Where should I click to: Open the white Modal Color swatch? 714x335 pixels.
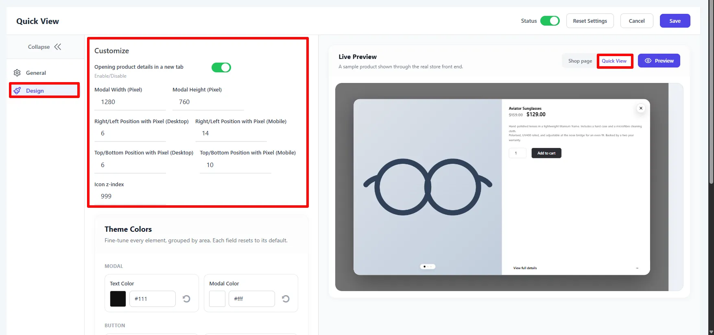coord(217,299)
